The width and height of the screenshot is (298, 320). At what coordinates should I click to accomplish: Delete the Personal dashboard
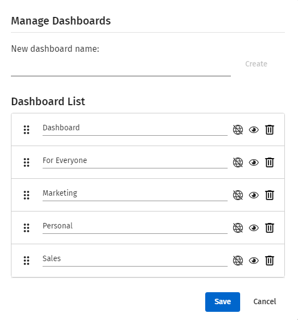pyautogui.click(x=270, y=228)
